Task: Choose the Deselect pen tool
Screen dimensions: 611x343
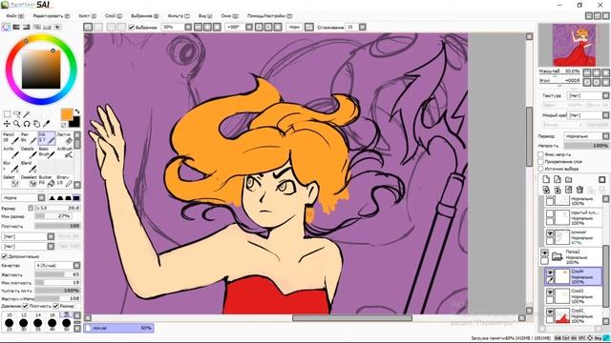Action: [29, 181]
